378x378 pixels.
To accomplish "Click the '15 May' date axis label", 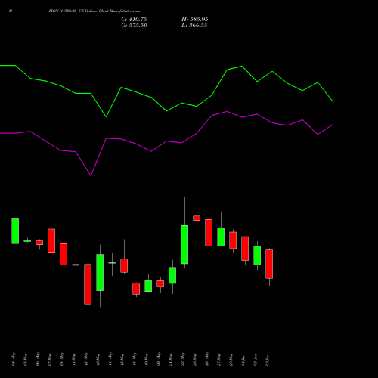I will pyautogui.click(x=122, y=359).
